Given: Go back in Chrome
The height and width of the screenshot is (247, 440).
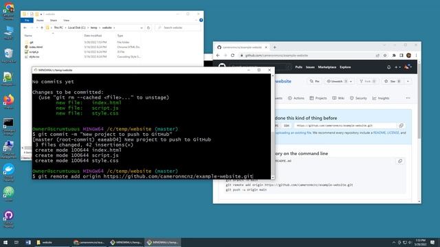Looking at the screenshot, I should point(218,56).
